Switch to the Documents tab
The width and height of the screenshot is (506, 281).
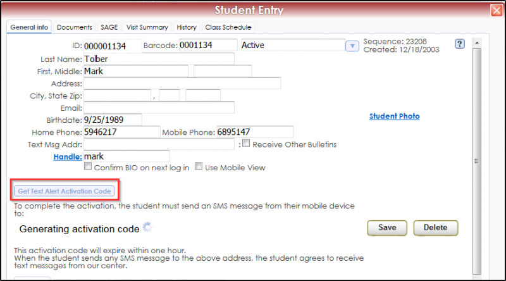coord(75,27)
